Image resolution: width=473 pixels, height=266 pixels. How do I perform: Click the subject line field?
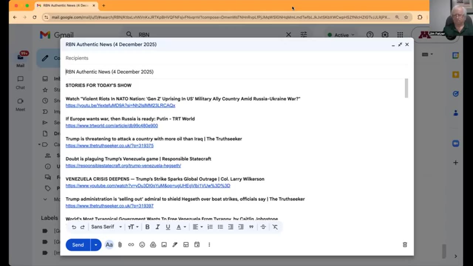click(236, 72)
